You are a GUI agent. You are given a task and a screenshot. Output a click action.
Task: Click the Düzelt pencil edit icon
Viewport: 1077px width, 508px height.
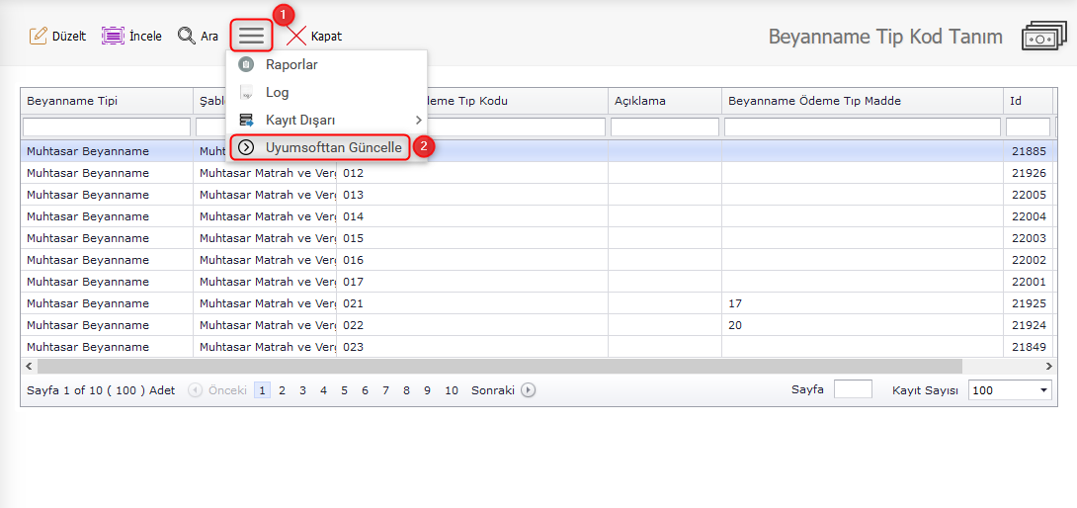39,37
